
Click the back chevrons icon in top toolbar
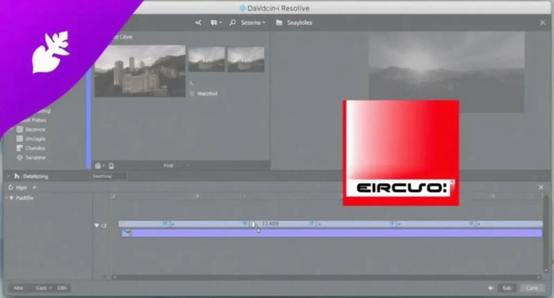pos(198,23)
